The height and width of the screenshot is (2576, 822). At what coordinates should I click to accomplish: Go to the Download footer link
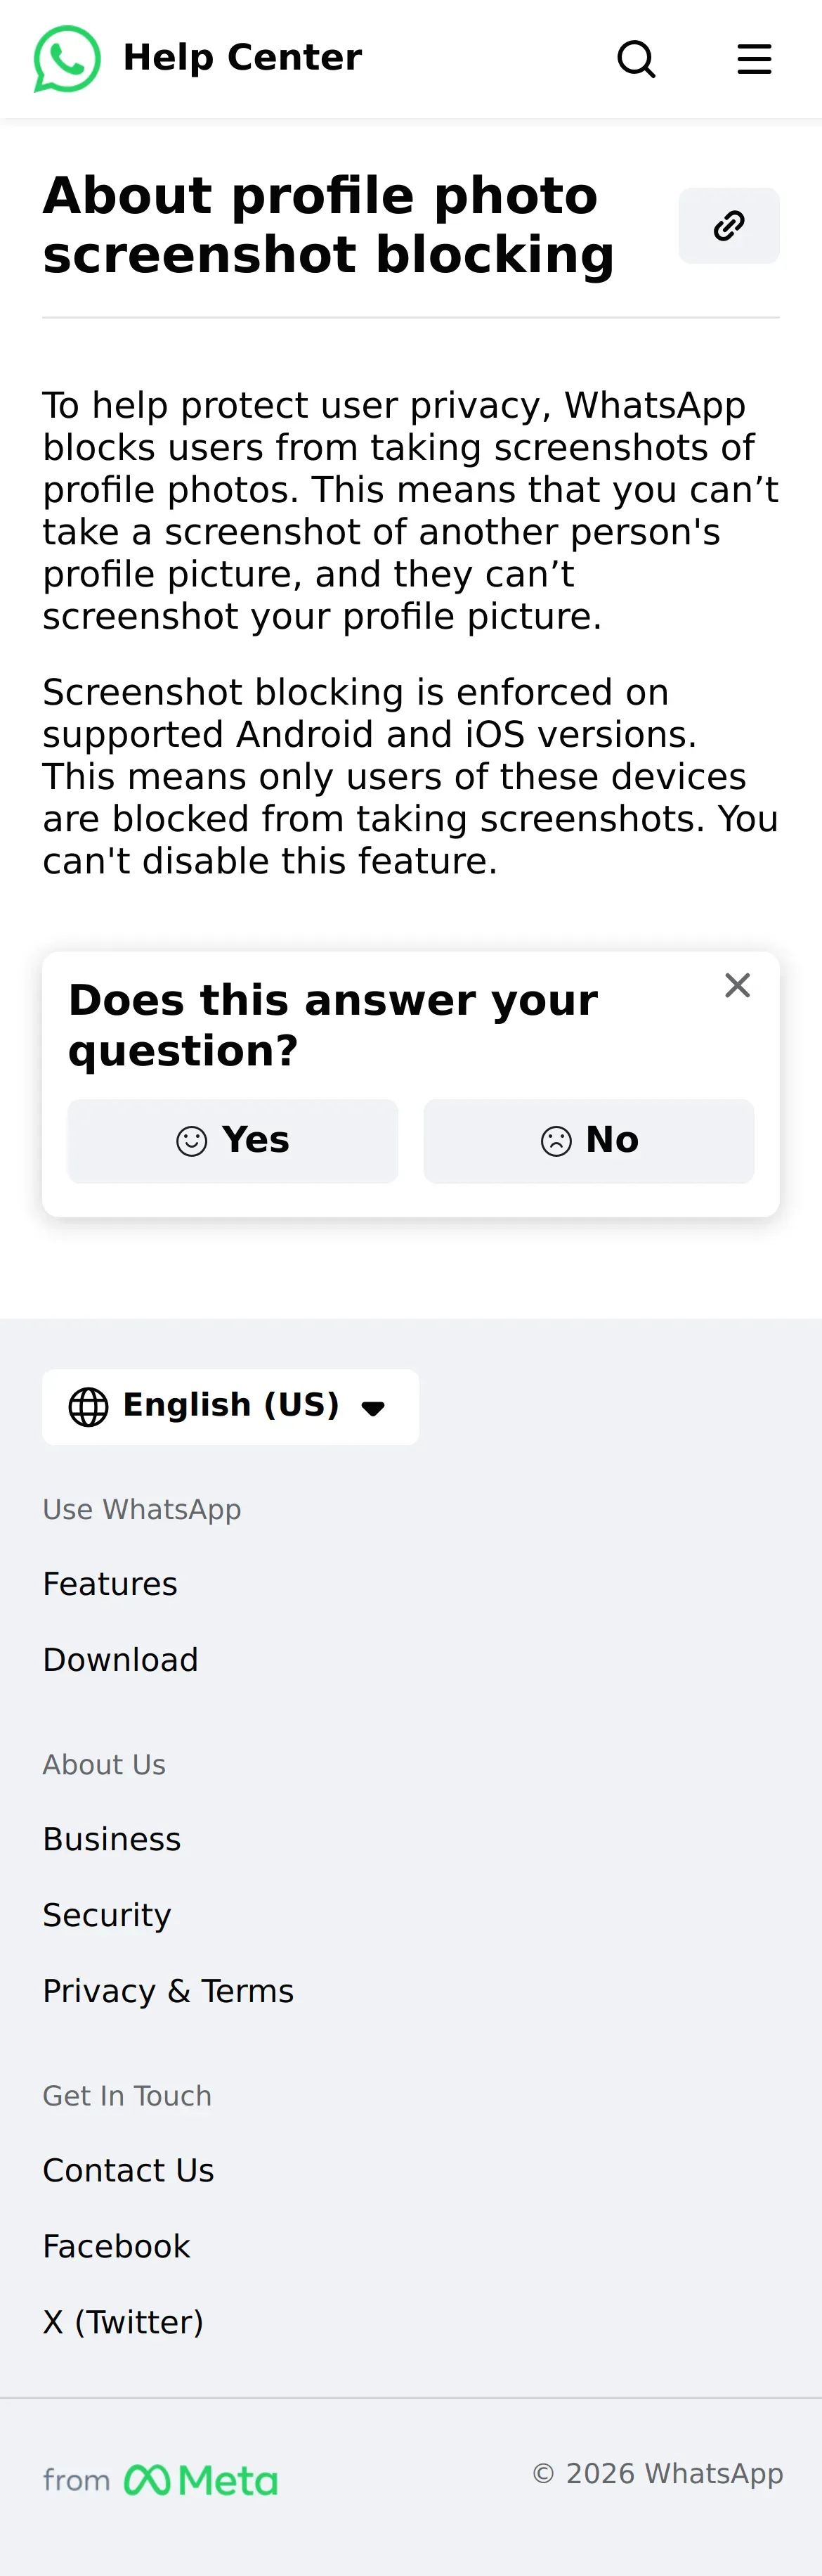pos(120,1660)
